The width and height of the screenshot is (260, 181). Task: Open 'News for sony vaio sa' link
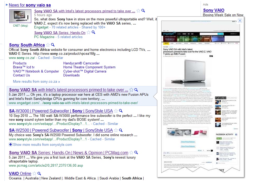pos(30,5)
